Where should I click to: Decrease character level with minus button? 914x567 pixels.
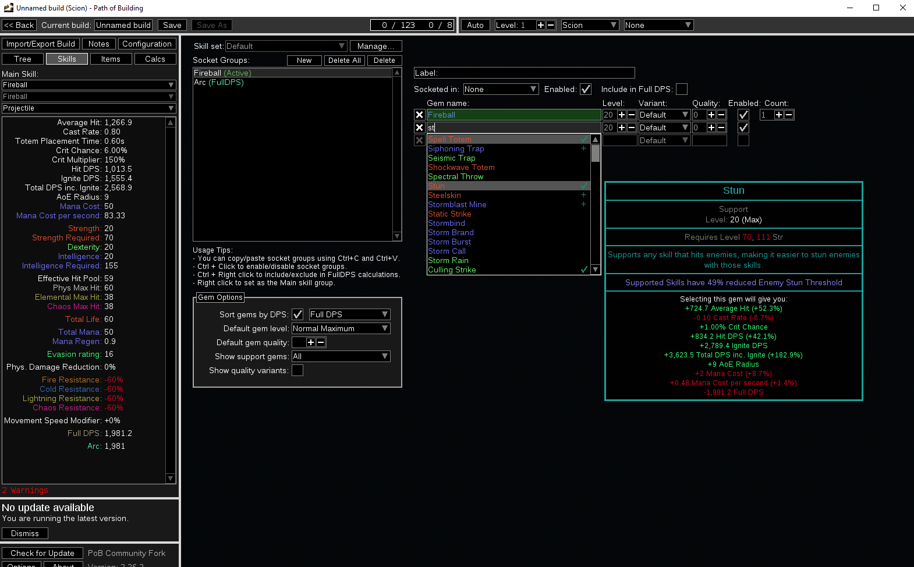551,25
